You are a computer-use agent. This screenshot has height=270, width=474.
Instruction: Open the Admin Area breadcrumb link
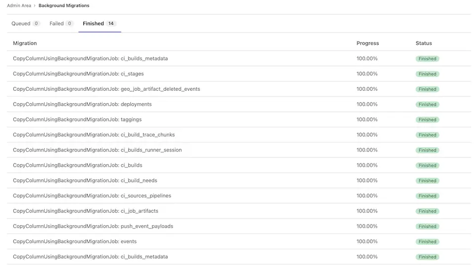[x=19, y=5]
